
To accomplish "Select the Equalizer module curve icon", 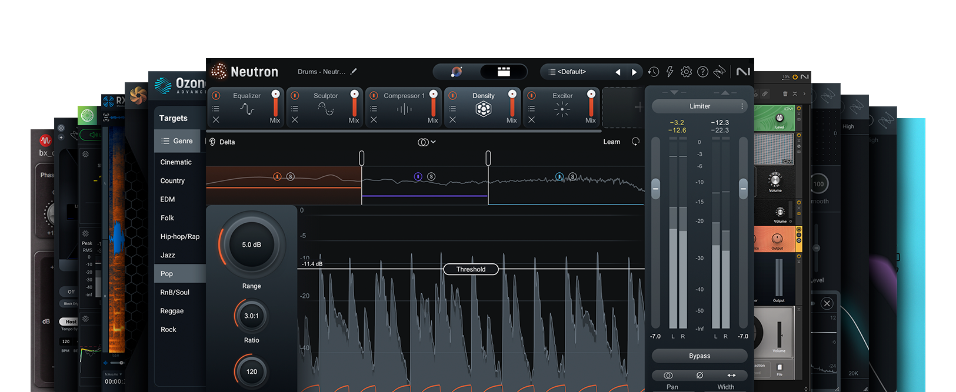I will [x=247, y=109].
